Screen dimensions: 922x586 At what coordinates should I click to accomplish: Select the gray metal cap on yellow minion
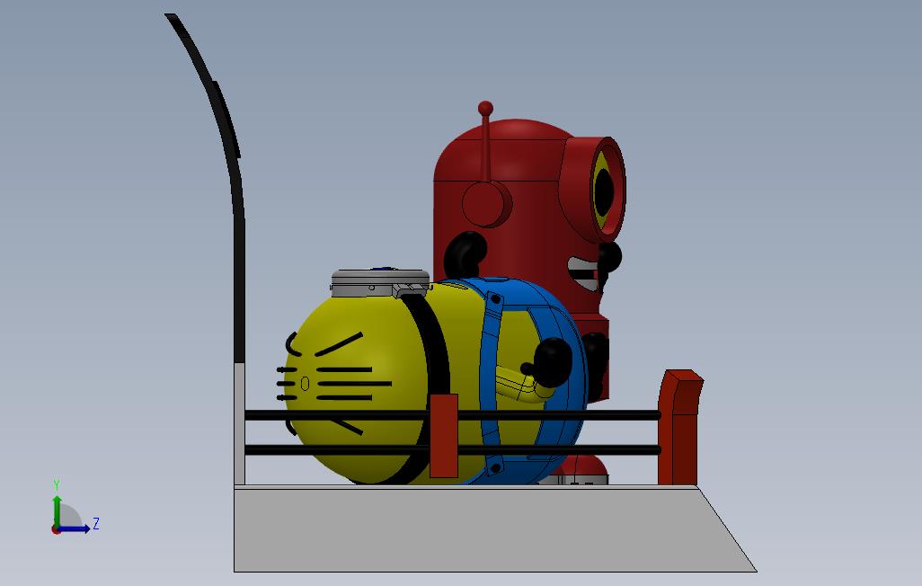point(380,284)
